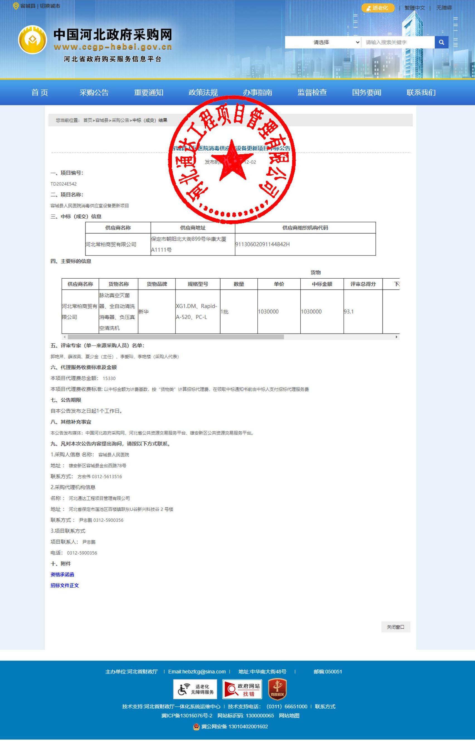Click 切换城市 to change city
This screenshot has height=743, width=475.
tap(50, 6)
